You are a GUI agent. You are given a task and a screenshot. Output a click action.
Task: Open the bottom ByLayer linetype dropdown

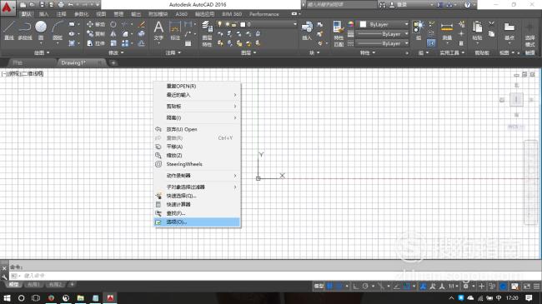click(x=406, y=43)
